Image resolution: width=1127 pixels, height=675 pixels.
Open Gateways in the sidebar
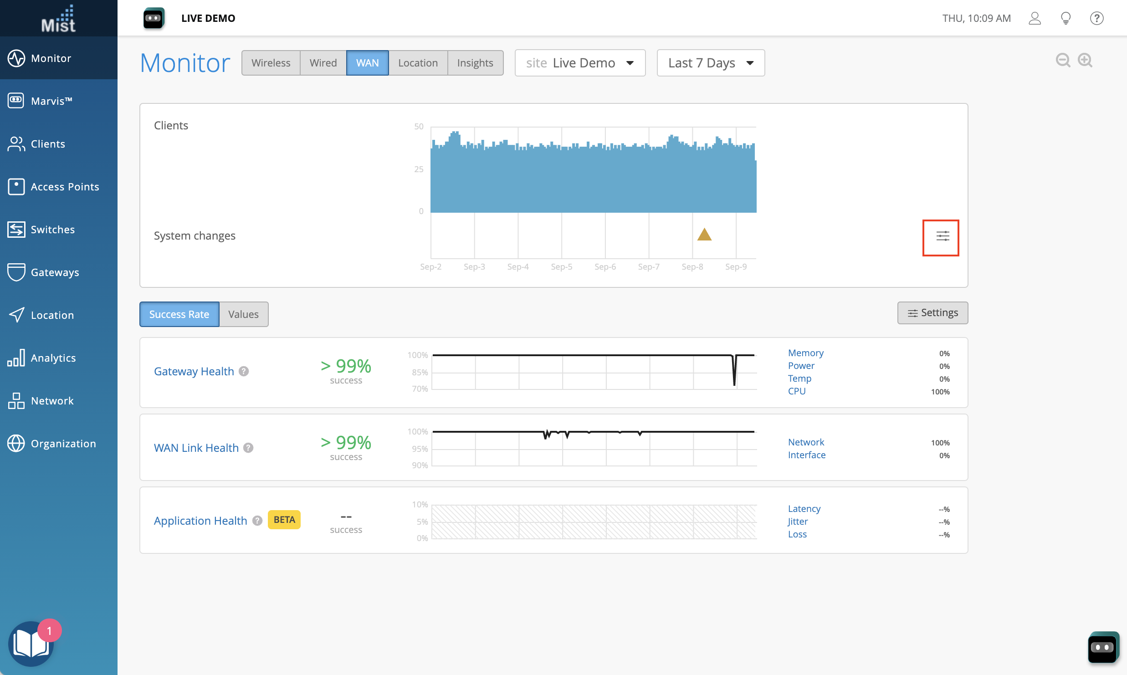tap(55, 272)
